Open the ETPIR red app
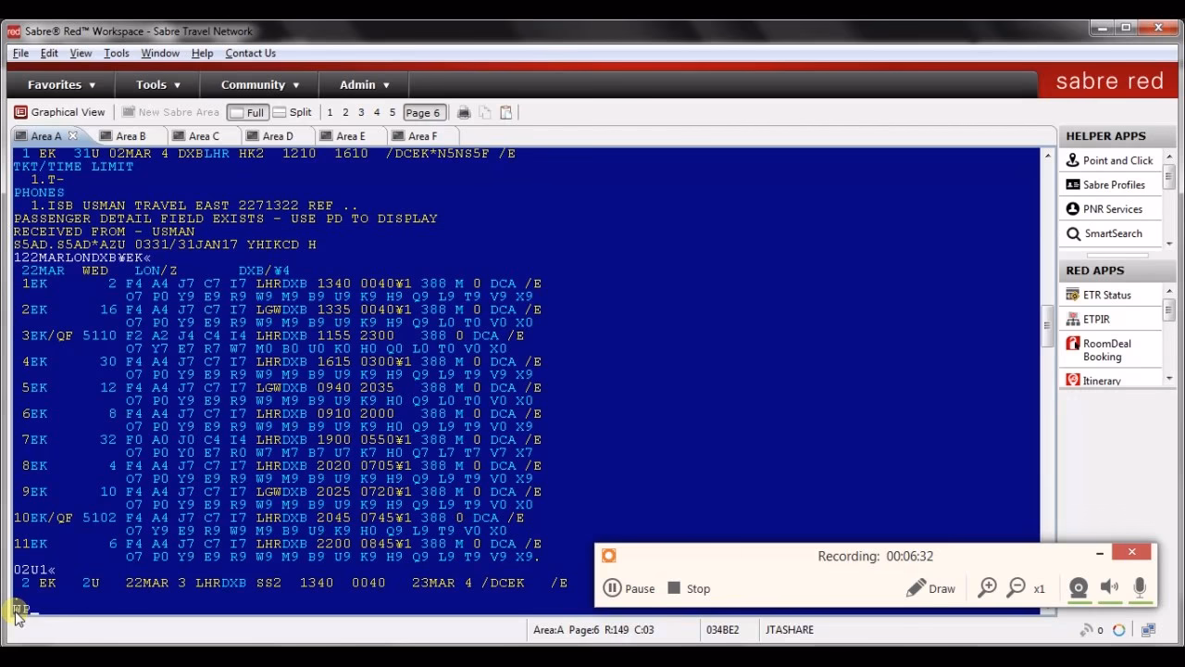This screenshot has height=667, width=1185. pos(1096,319)
